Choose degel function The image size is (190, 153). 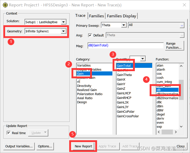161,114
